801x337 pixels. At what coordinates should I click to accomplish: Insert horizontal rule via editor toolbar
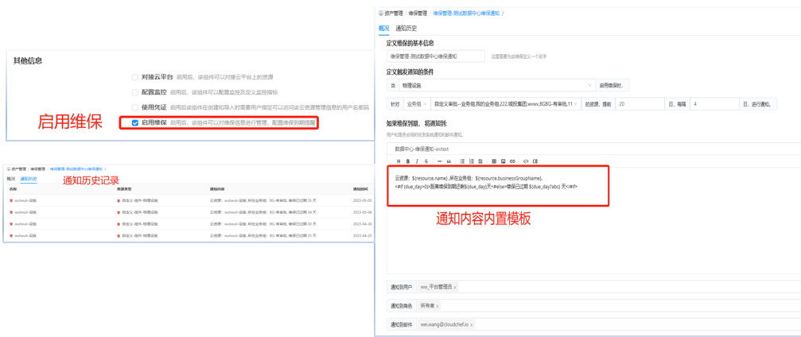(x=439, y=161)
